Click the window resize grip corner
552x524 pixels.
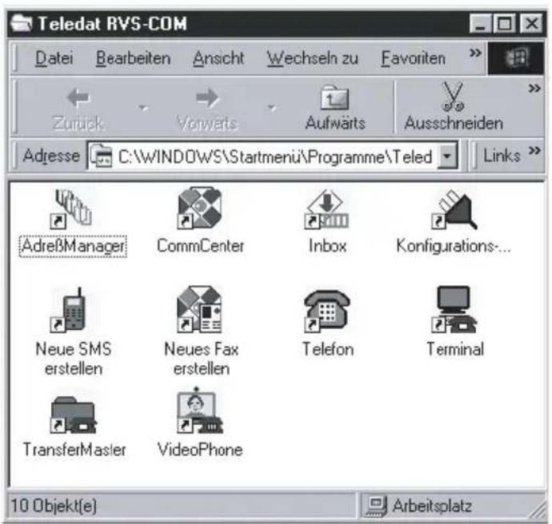tap(538, 510)
